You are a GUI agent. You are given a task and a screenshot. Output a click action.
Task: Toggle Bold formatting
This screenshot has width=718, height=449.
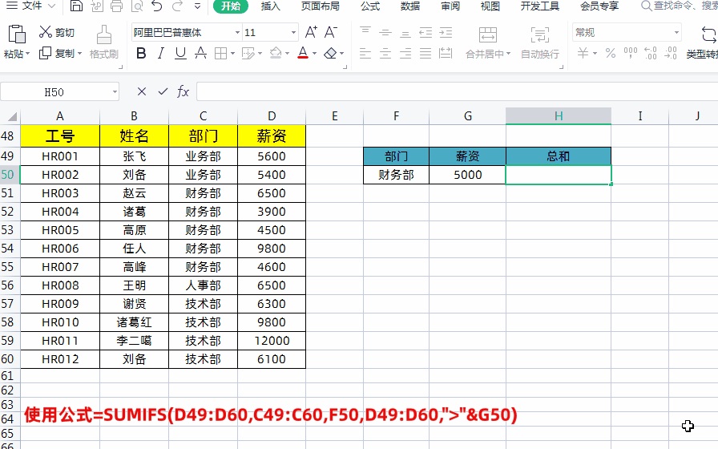[x=141, y=54]
